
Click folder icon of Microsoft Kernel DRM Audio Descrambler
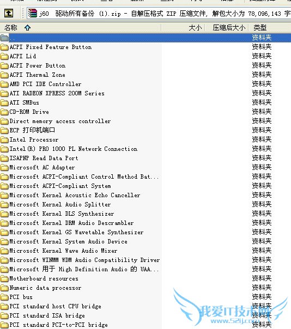coord(4,223)
